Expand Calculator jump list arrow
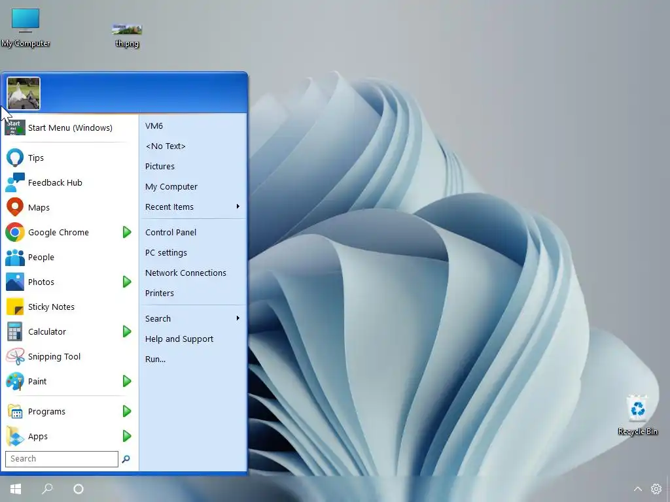The height and width of the screenshot is (502, 670). [127, 331]
